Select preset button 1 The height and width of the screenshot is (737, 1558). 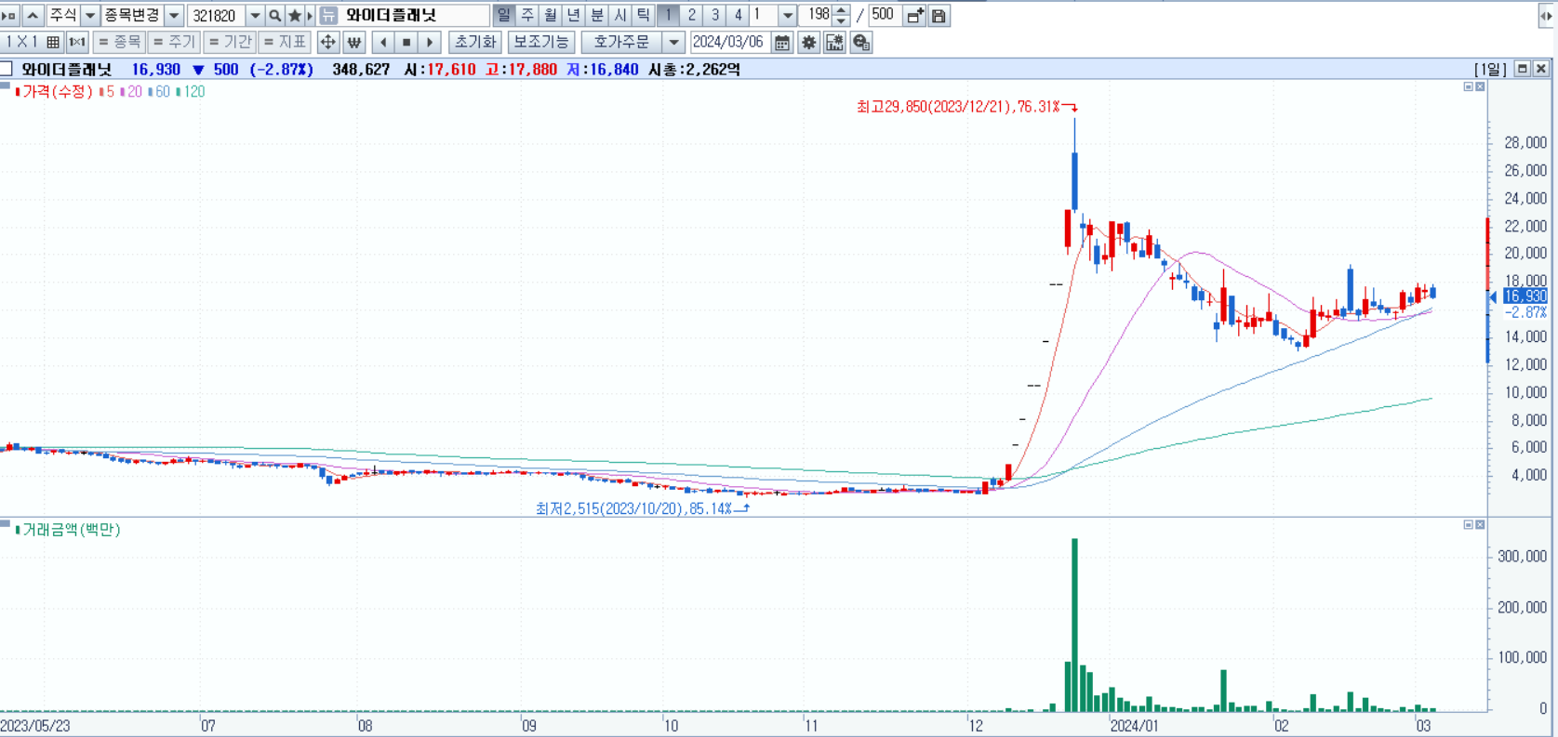668,16
